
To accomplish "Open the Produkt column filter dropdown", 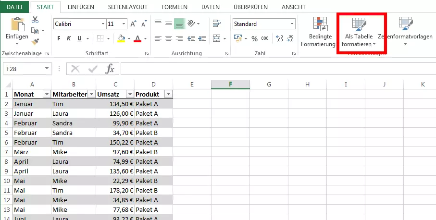I will point(168,95).
